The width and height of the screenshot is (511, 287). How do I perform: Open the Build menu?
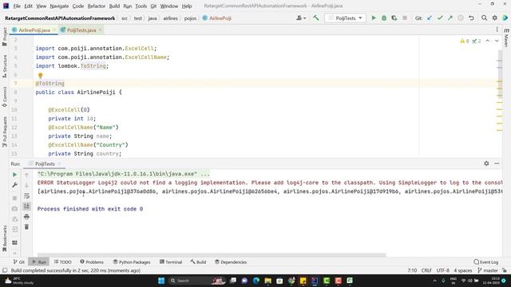tap(114, 6)
